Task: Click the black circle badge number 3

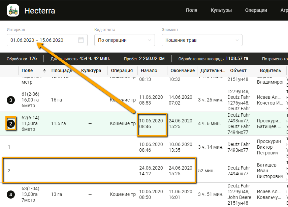Action: coord(11,100)
